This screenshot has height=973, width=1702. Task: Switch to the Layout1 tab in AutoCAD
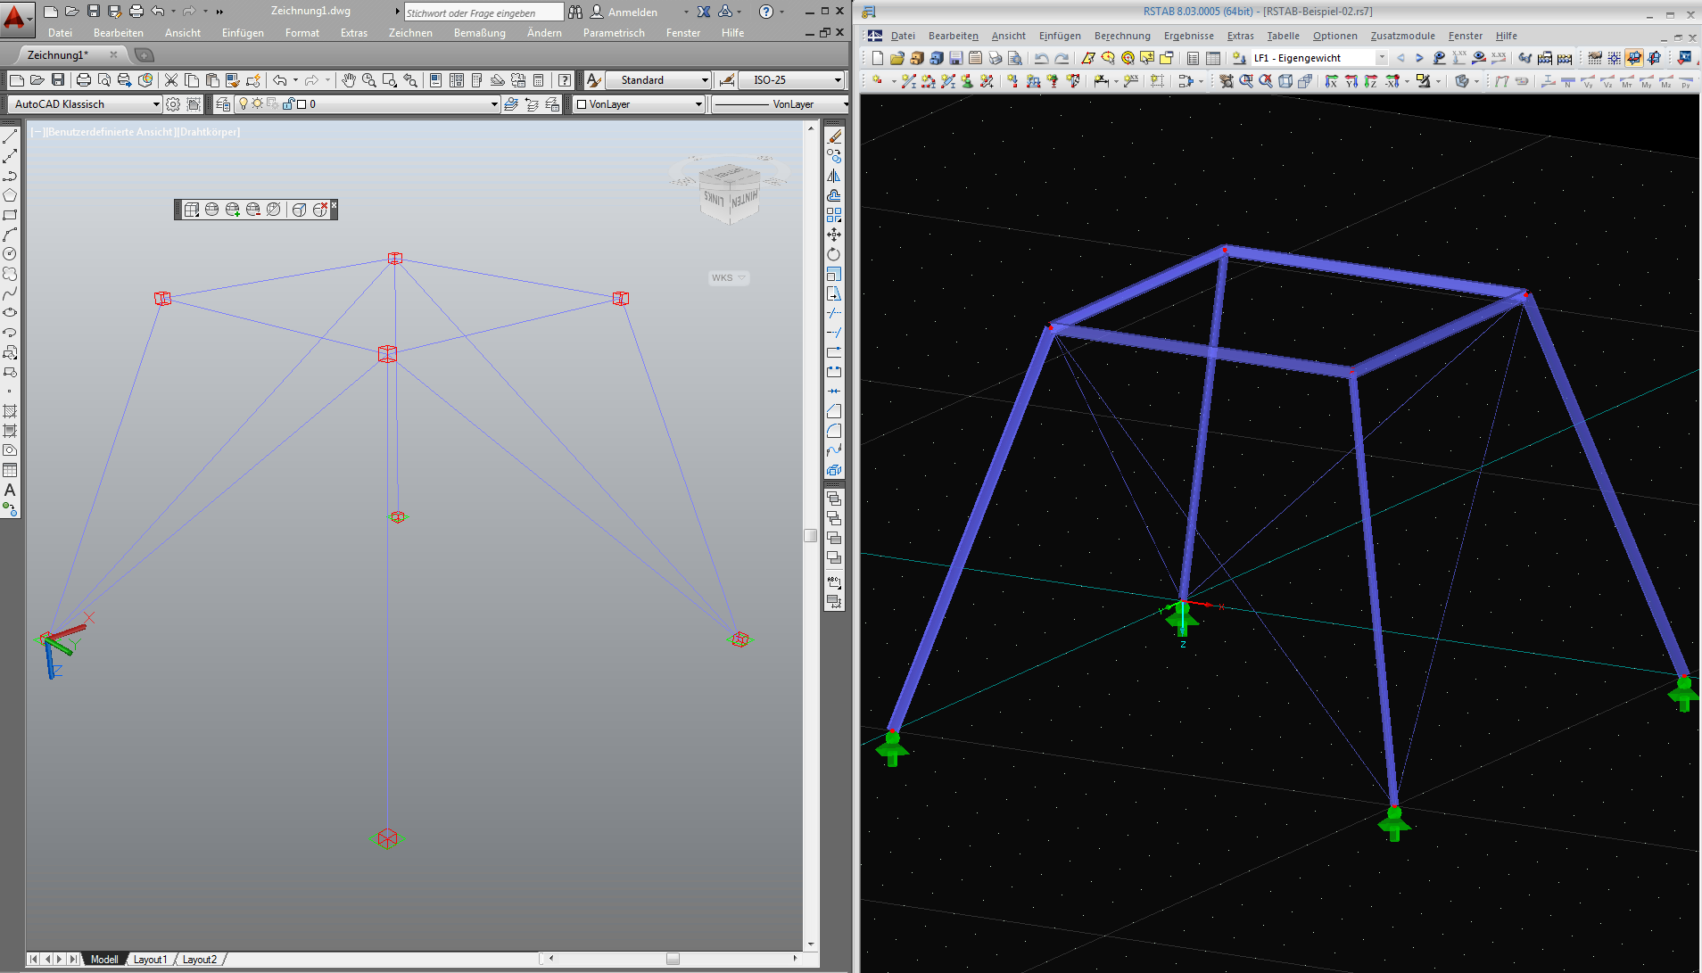[x=149, y=959]
